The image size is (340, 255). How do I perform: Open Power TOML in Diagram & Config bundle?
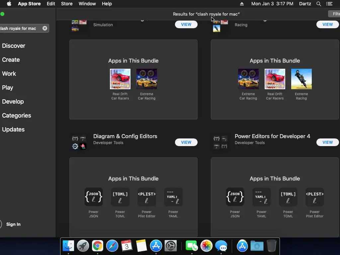point(120,197)
